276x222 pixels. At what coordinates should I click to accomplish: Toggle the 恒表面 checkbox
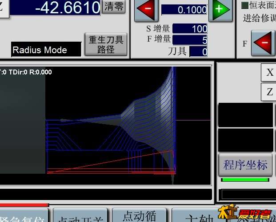tap(245, 5)
